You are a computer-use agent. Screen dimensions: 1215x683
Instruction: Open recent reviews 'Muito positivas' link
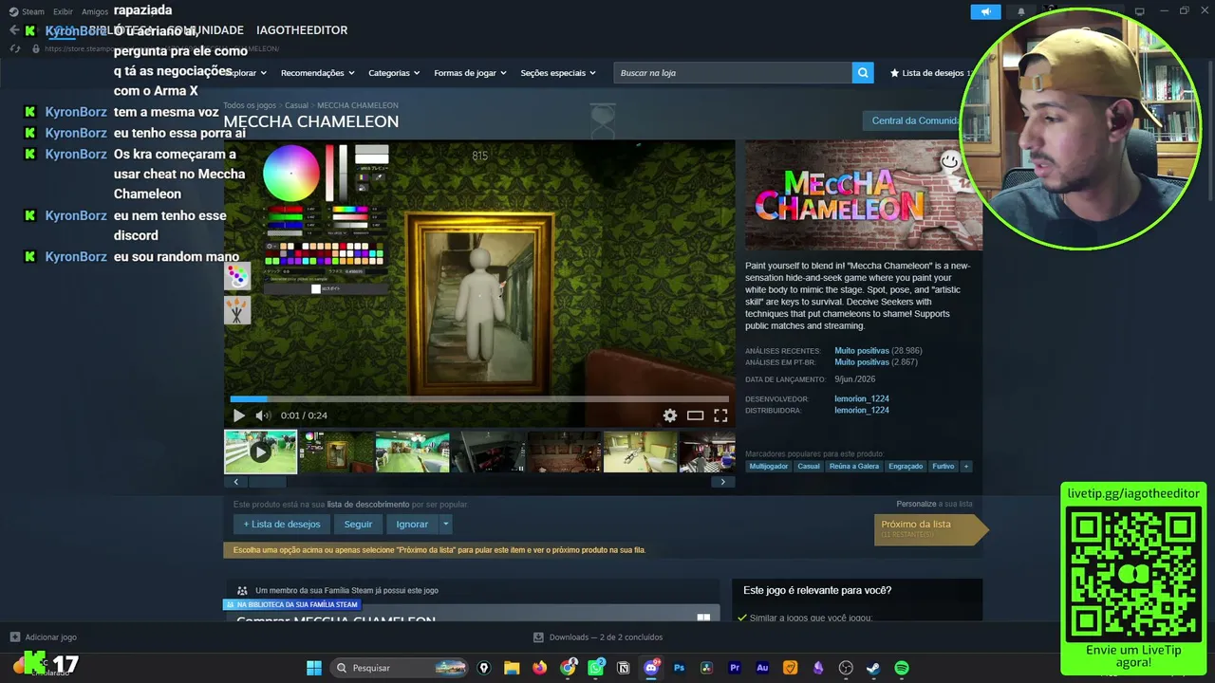click(x=862, y=351)
